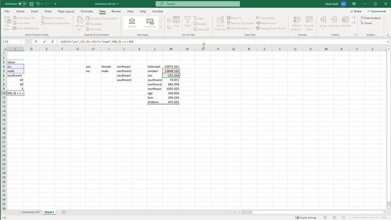Collapse the ribbon with the chevron
Viewport: 391px width, 220px height.
(x=388, y=35)
